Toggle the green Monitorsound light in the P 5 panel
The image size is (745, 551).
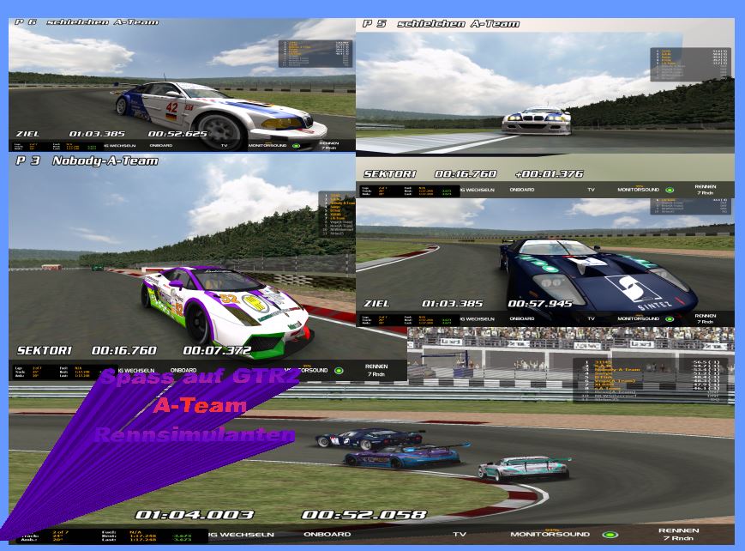pyautogui.click(x=669, y=190)
